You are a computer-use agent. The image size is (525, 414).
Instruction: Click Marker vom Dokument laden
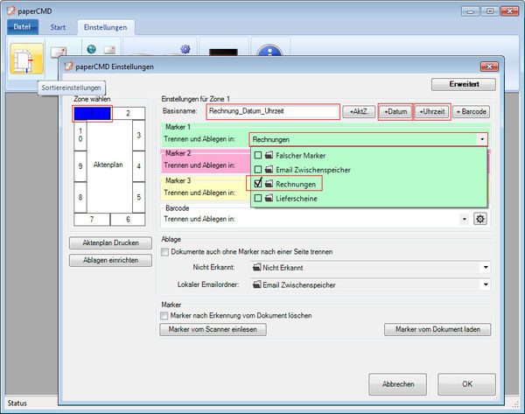pos(437,329)
